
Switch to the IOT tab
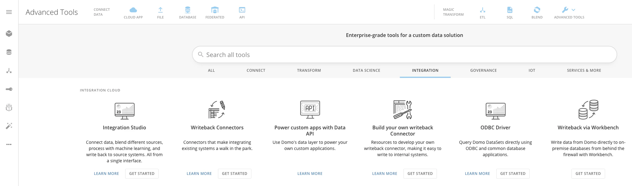pos(532,71)
